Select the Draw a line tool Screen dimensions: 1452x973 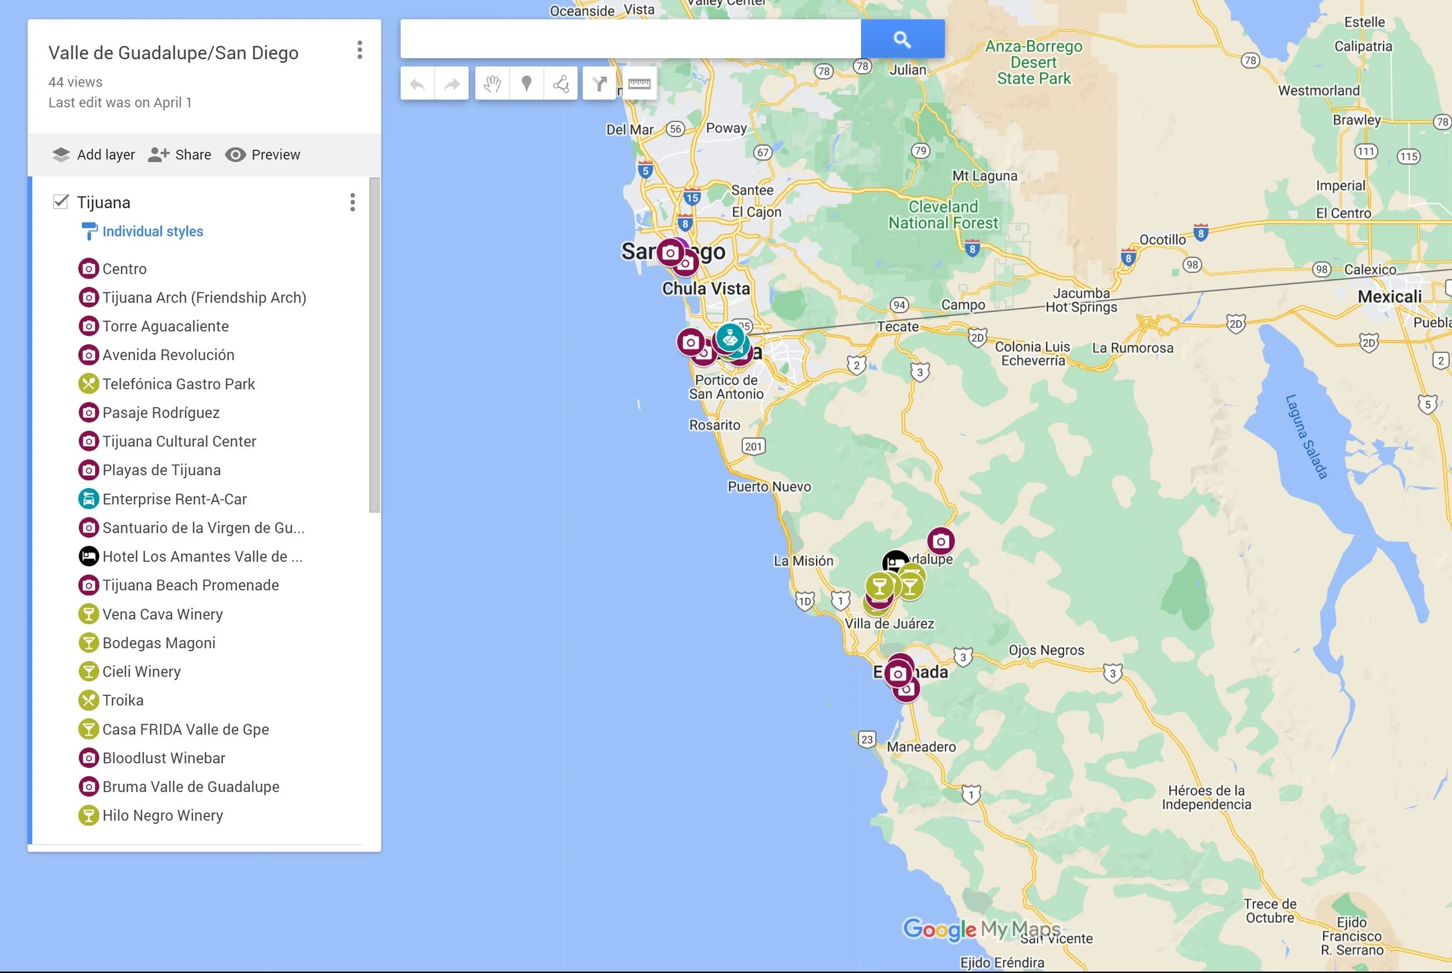coord(560,84)
